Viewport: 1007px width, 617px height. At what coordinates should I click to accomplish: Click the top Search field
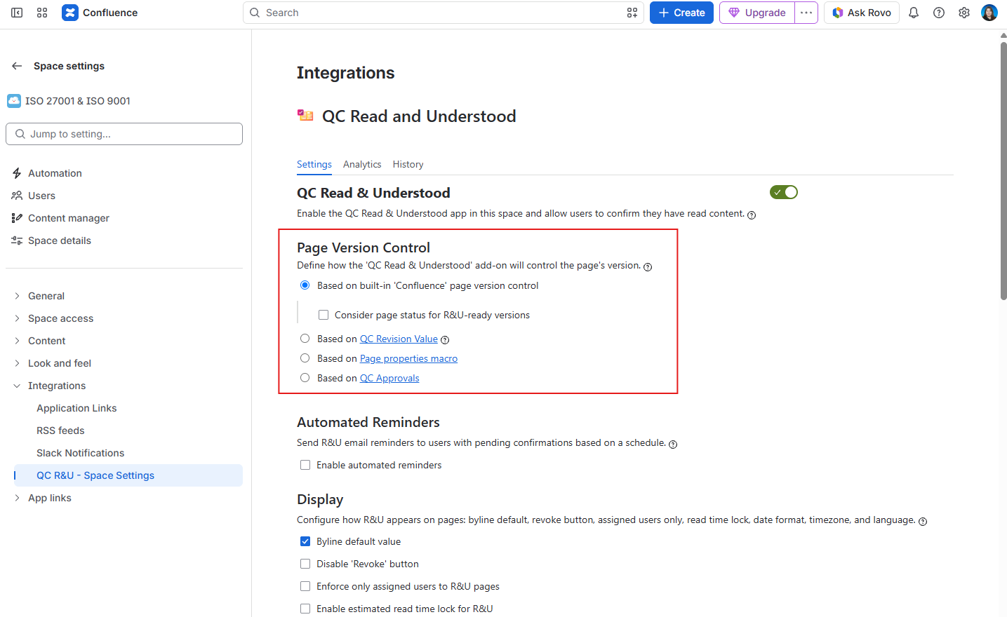[444, 13]
